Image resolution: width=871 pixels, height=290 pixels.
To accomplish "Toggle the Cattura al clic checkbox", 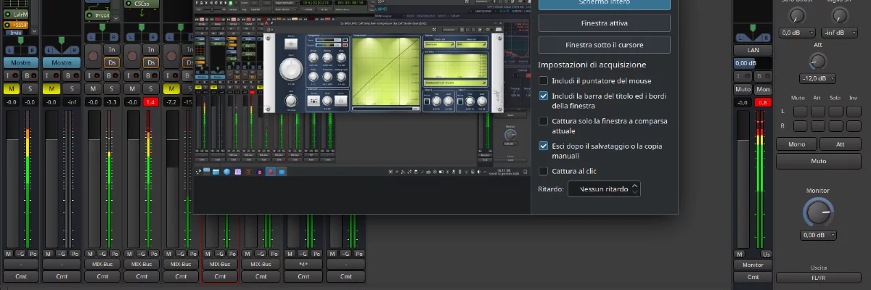I will pos(544,171).
